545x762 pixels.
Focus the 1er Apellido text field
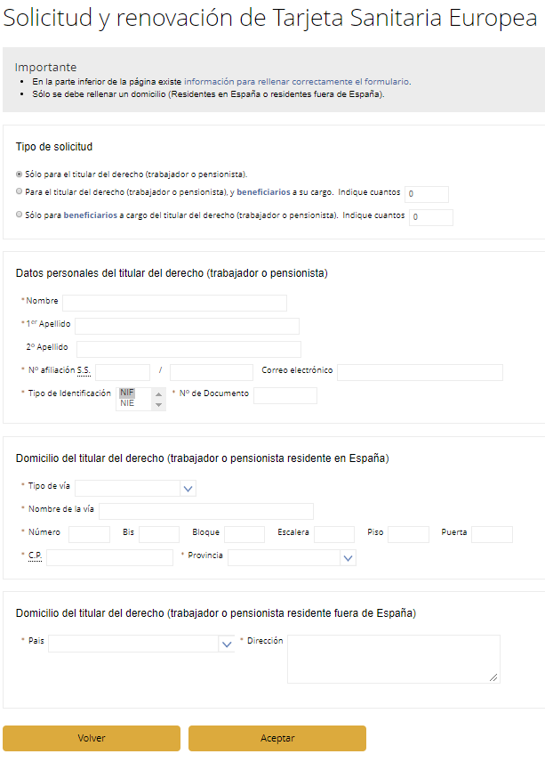187,326
